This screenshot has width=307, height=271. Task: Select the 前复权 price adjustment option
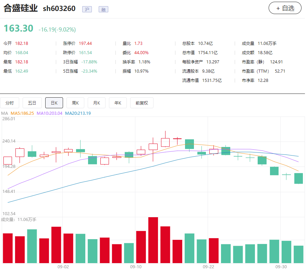(142, 103)
